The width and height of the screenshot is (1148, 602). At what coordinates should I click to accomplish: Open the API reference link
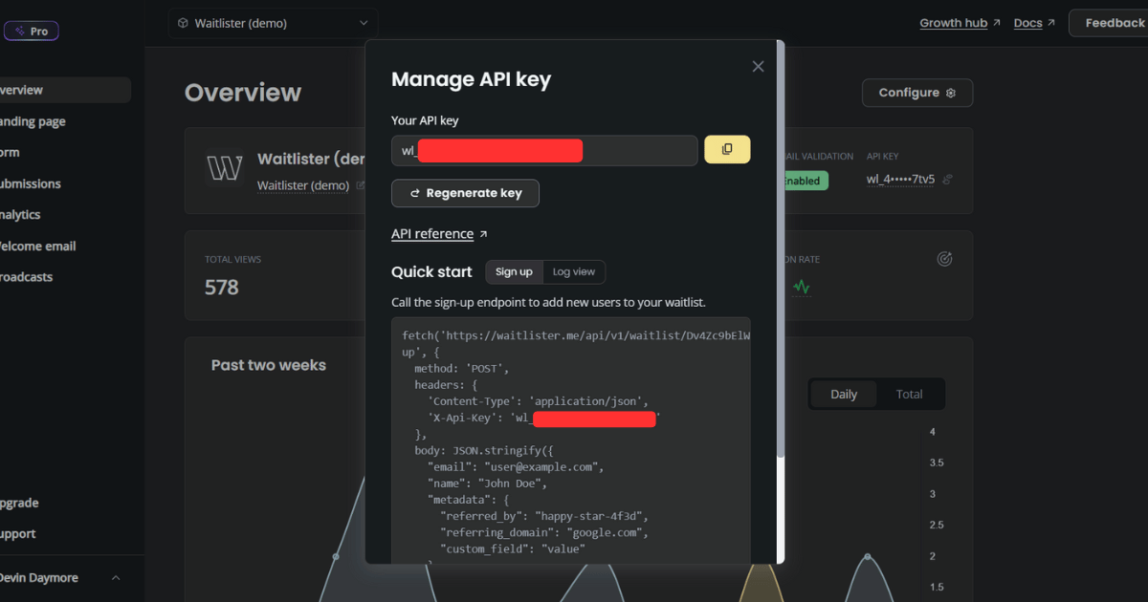pos(439,234)
